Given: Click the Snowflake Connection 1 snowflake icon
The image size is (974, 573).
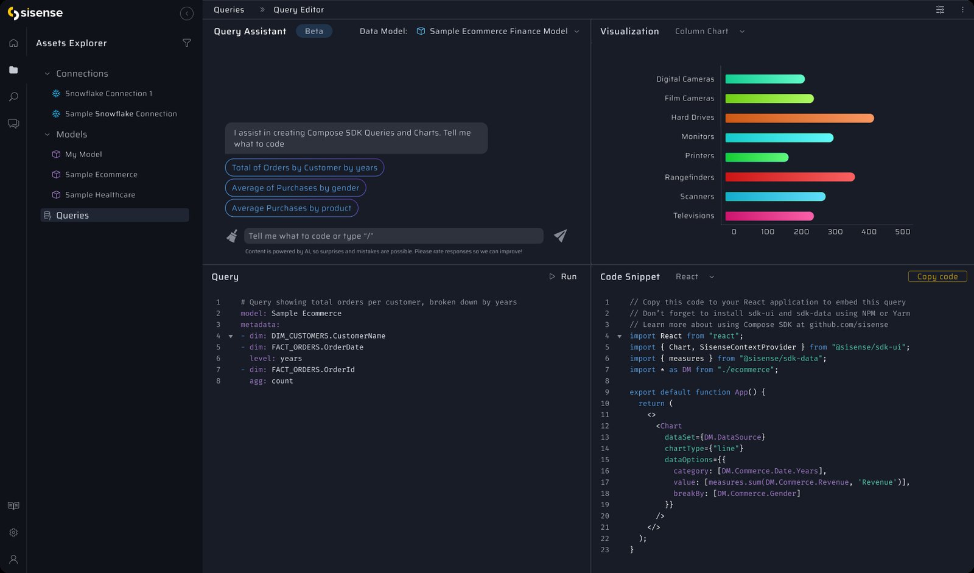Looking at the screenshot, I should tap(56, 93).
